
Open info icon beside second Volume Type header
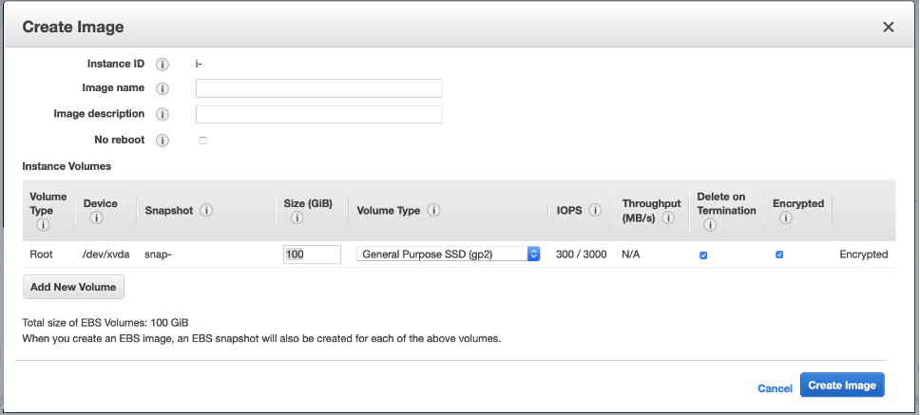tap(433, 210)
